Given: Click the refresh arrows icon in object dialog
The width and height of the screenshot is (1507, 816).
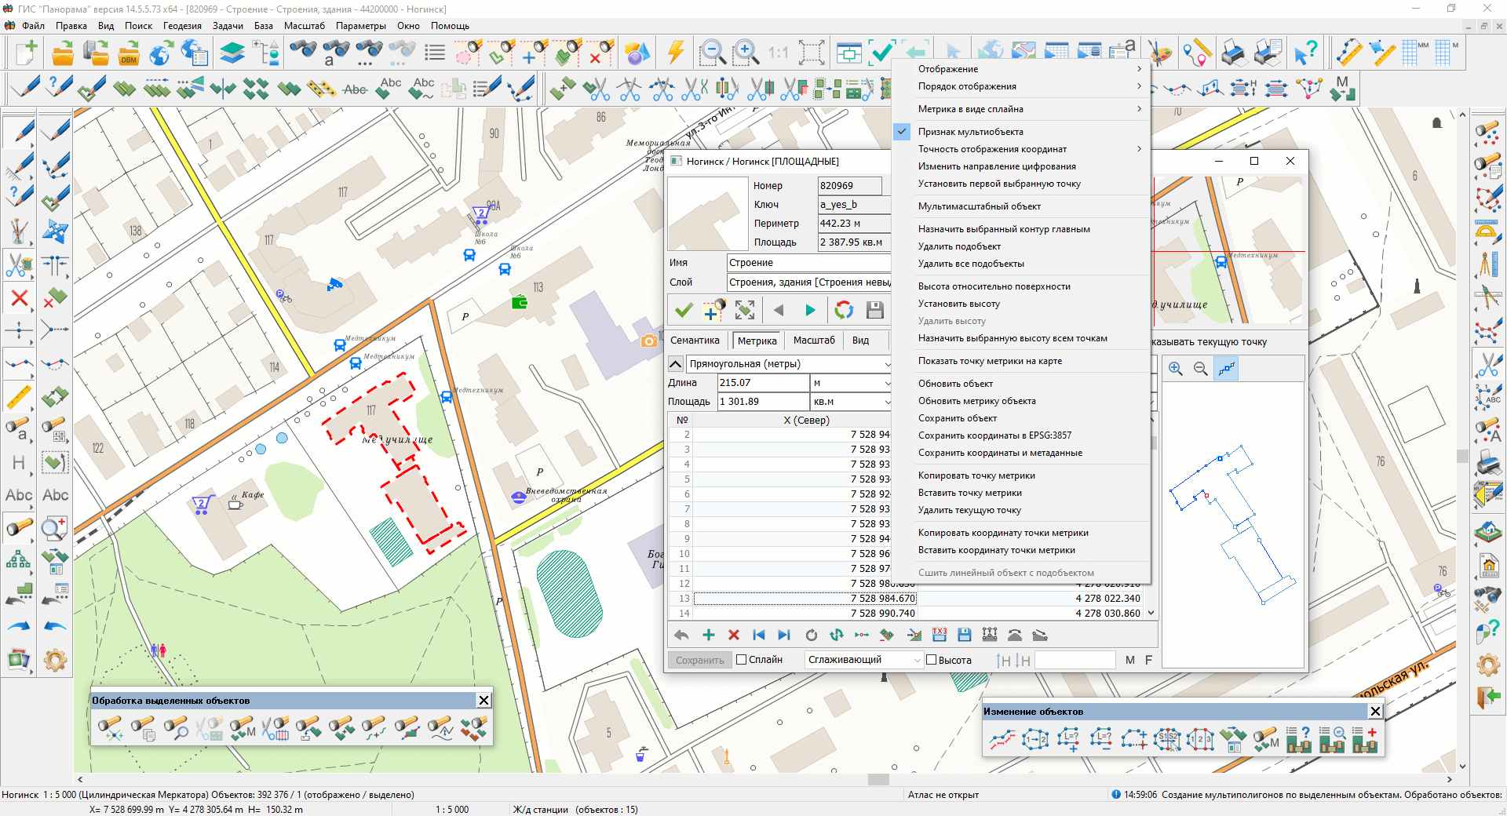Looking at the screenshot, I should (844, 310).
